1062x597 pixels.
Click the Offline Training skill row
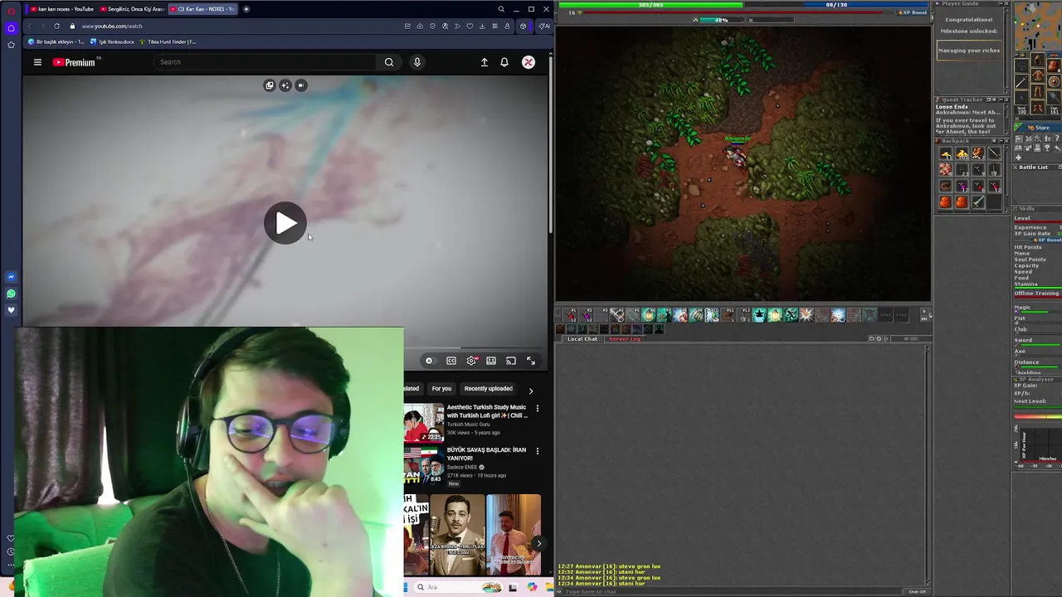(x=1037, y=294)
